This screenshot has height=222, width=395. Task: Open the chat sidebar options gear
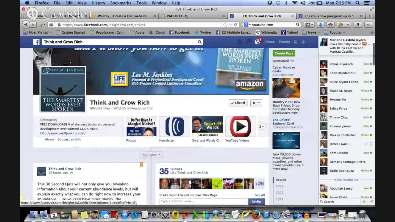[364, 202]
